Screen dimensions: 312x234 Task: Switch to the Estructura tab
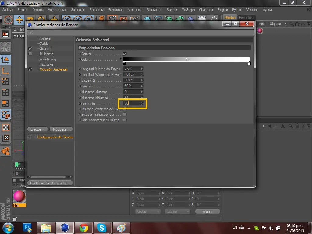(246, 18)
